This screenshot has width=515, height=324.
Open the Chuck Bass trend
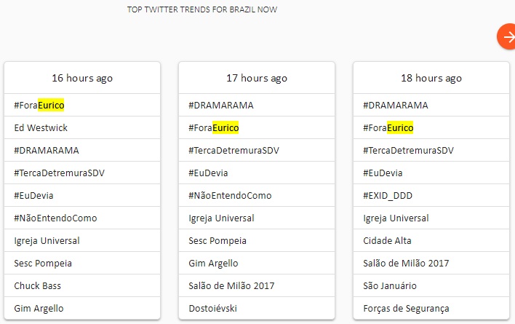[37, 286]
